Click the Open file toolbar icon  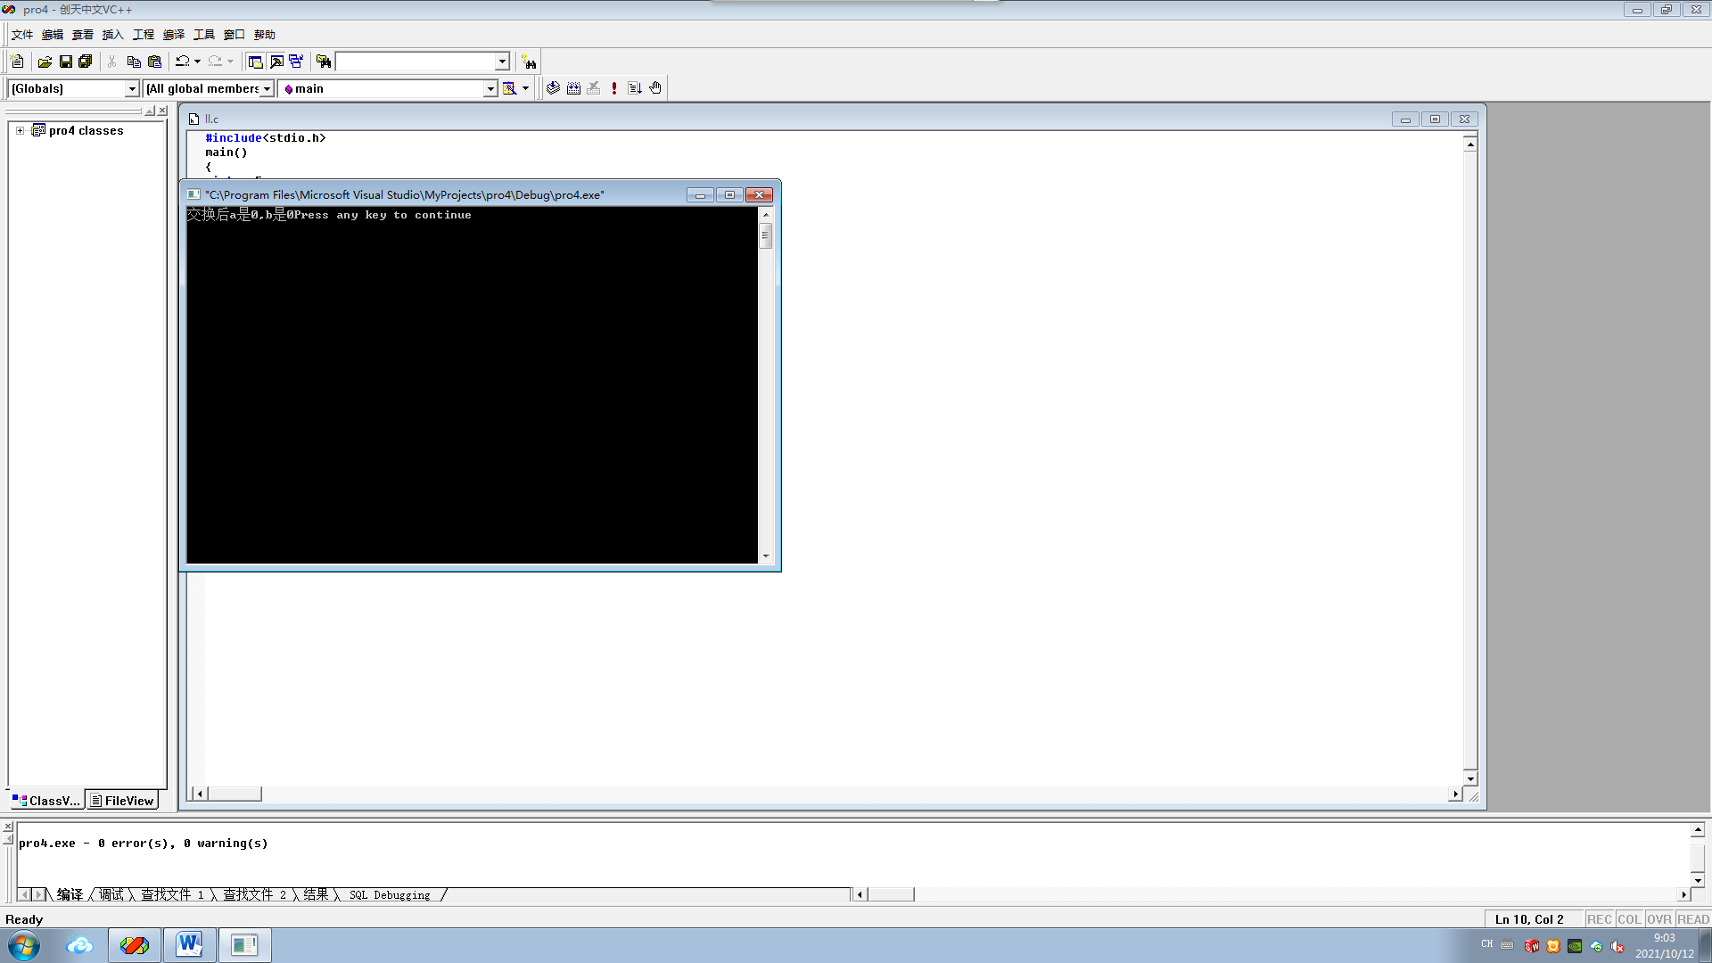pos(45,62)
